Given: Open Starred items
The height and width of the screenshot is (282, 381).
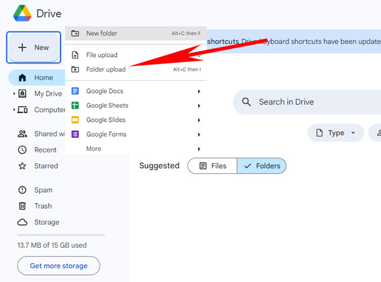Looking at the screenshot, I should point(46,166).
